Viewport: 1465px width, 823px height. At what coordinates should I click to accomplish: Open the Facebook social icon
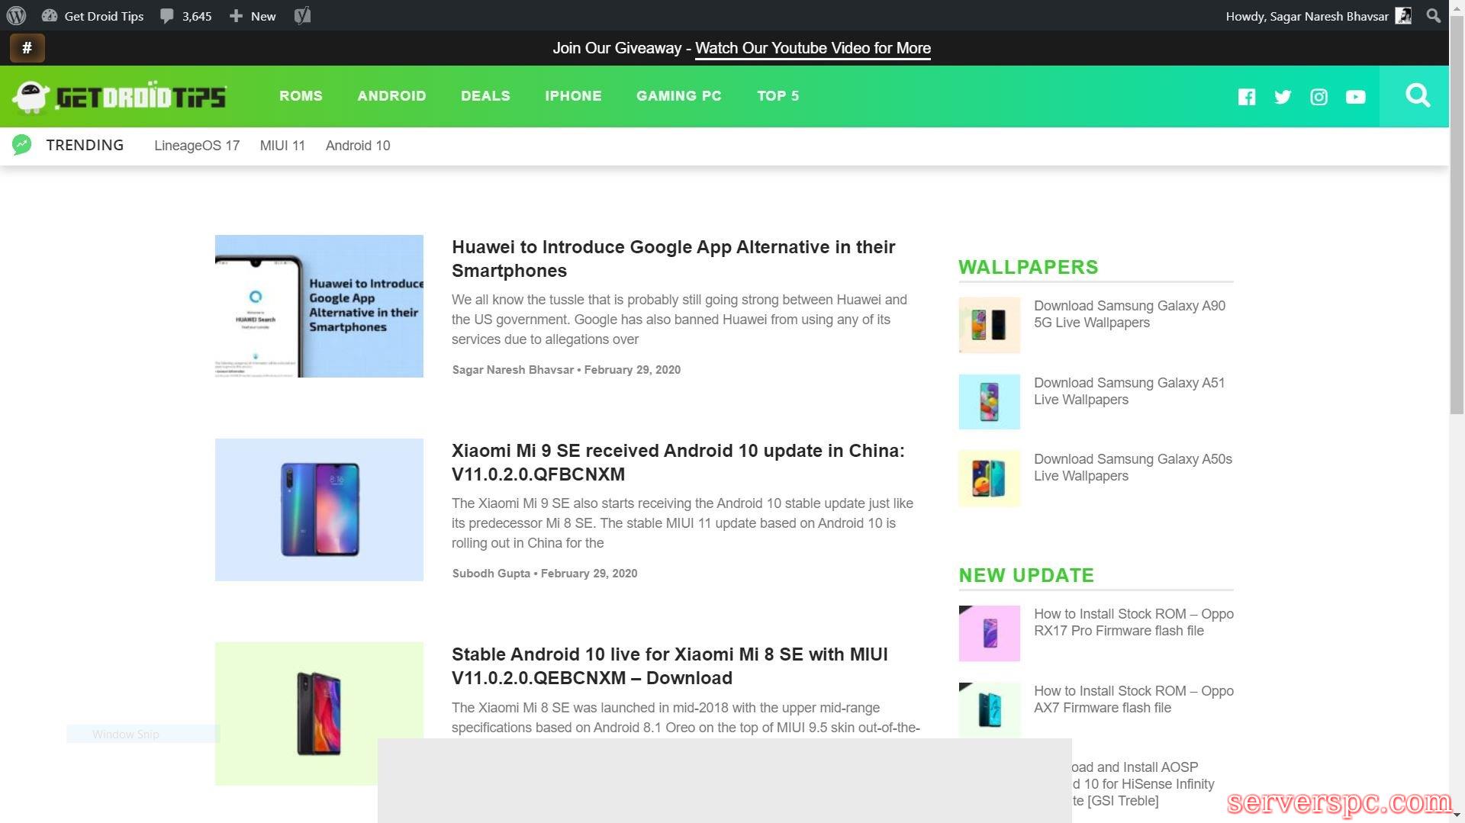pyautogui.click(x=1247, y=97)
